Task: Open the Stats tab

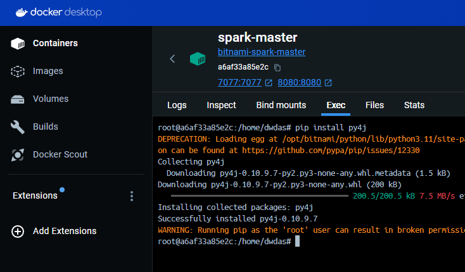Action: (x=414, y=105)
